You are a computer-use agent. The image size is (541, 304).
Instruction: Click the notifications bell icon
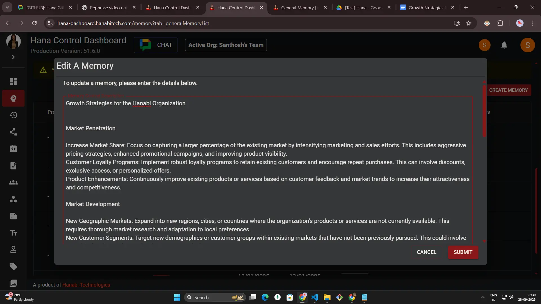click(x=504, y=45)
